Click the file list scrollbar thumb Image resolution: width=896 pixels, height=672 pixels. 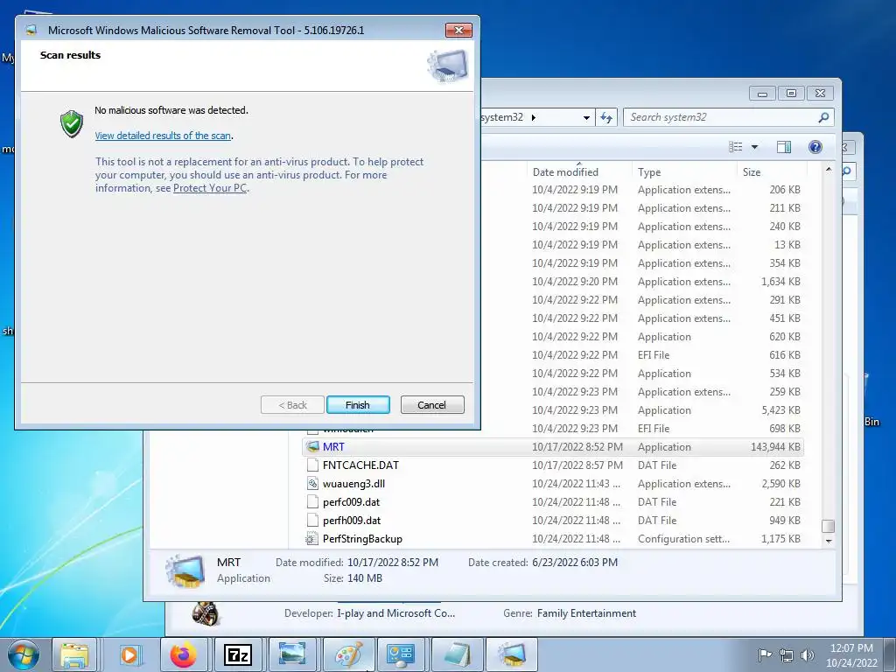tap(829, 525)
